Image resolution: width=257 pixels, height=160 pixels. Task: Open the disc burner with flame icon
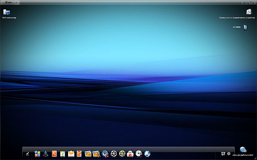pyautogui.click(x=130, y=154)
